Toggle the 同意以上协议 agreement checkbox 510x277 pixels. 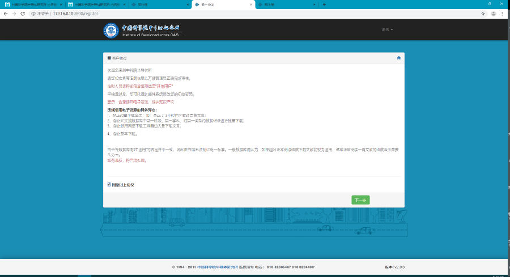[109, 184]
